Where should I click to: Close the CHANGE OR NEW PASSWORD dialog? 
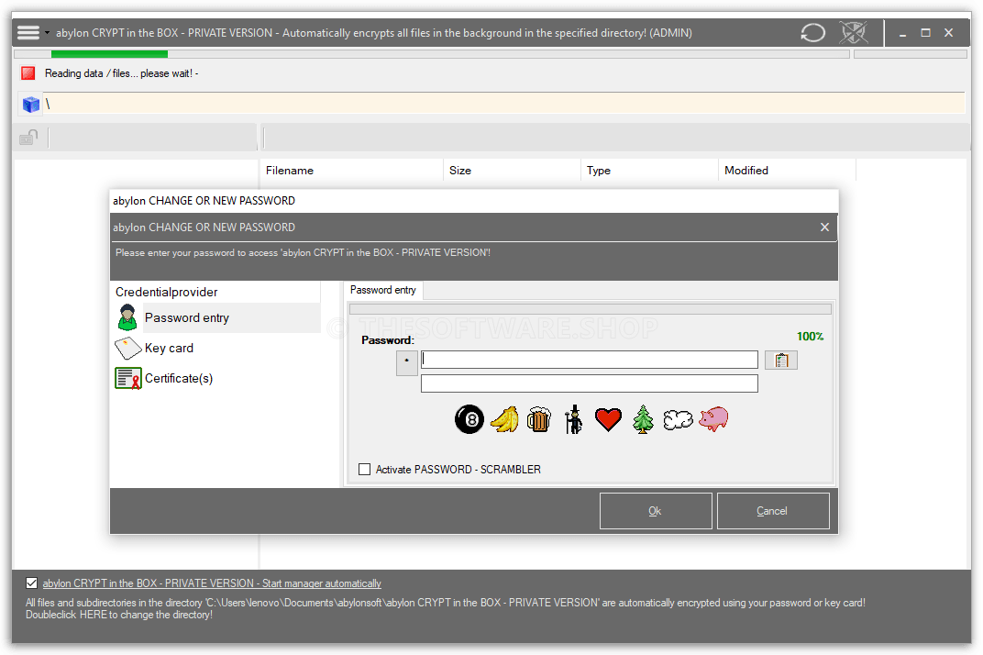click(824, 228)
